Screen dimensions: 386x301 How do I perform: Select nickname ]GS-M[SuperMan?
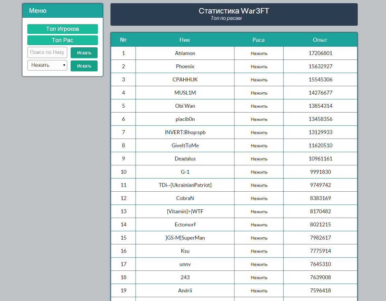[x=185, y=238]
